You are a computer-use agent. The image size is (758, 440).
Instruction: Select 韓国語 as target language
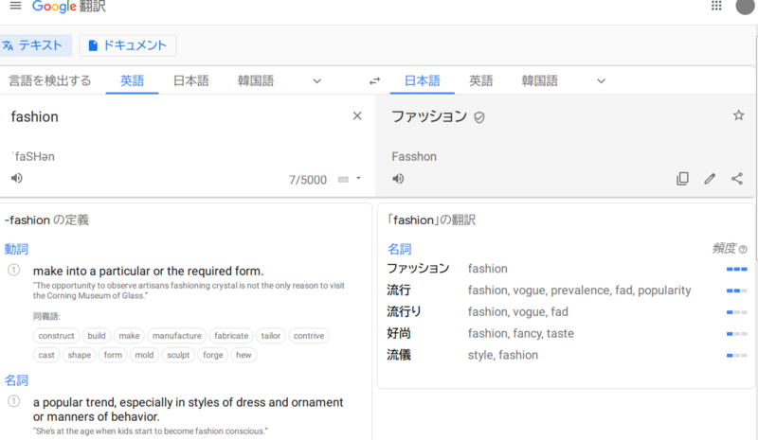click(540, 80)
